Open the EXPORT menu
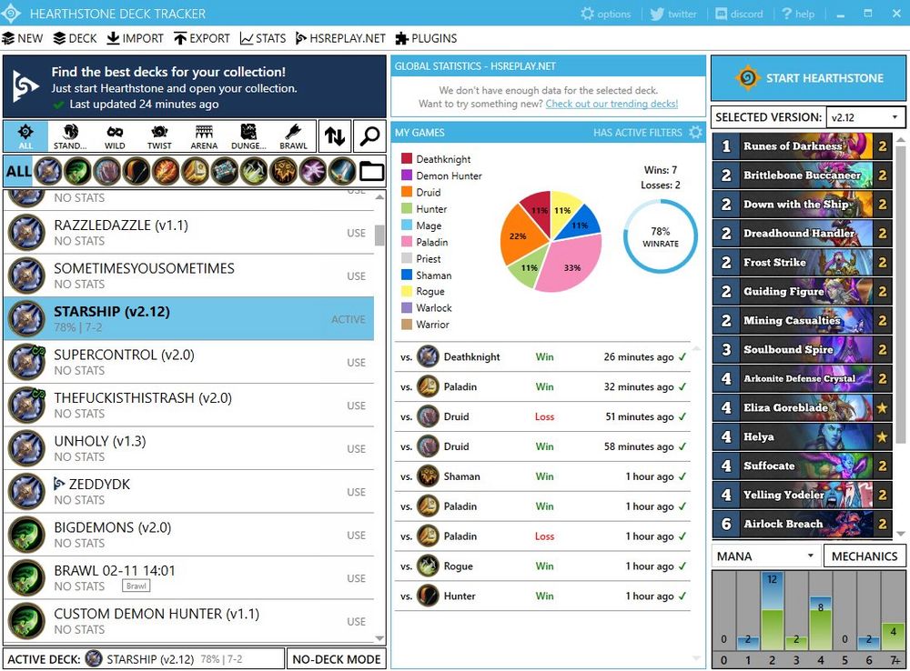 tap(202, 38)
